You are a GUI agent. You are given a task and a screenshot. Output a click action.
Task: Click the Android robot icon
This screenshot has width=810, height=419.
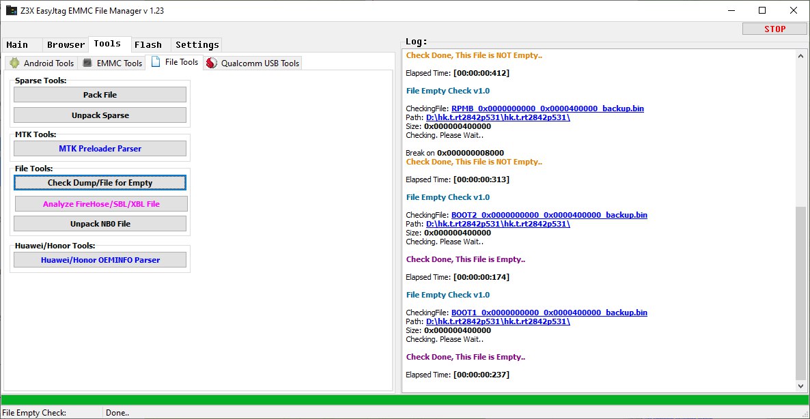[x=14, y=63]
